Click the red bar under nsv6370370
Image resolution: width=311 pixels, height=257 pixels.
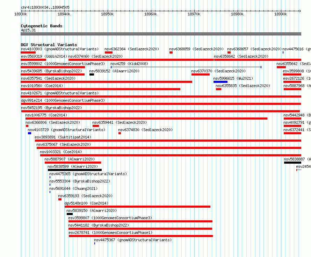[201, 74]
